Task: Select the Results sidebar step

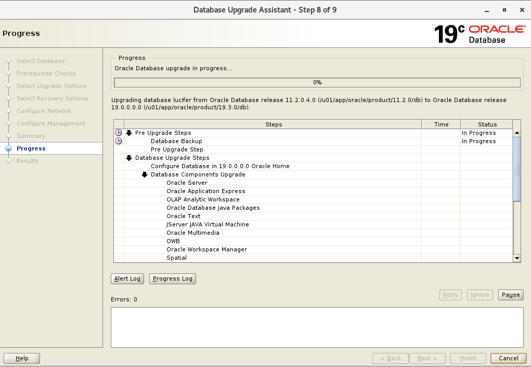Action: (x=28, y=161)
